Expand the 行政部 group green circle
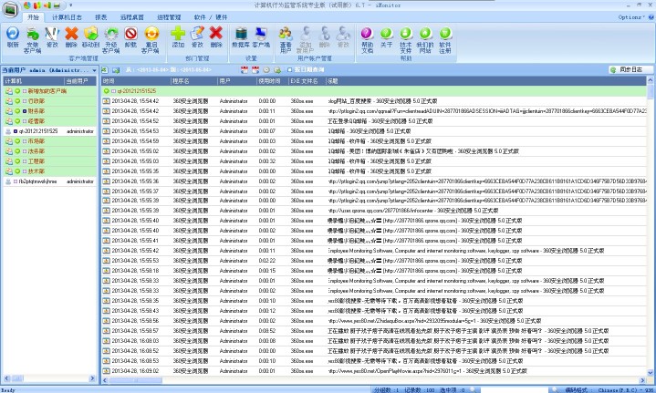This screenshot has height=393, width=656. click(x=17, y=101)
